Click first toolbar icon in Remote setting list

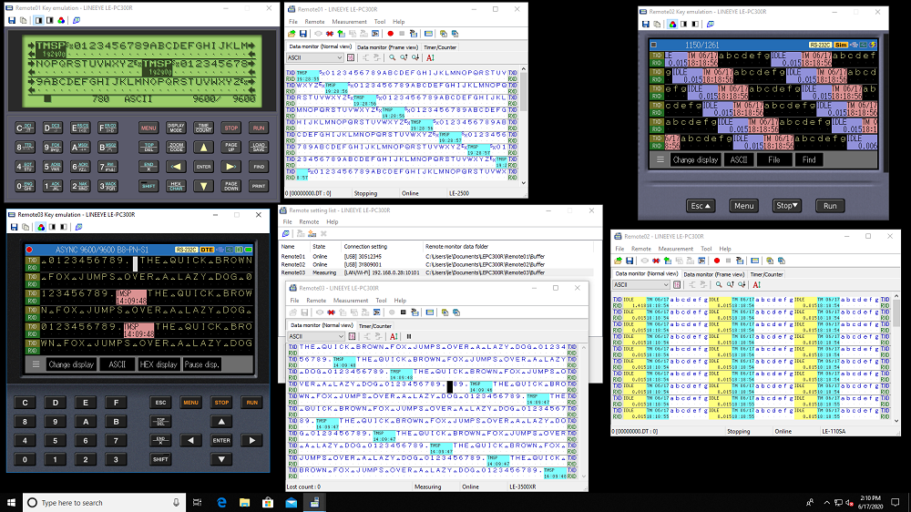coord(286,233)
